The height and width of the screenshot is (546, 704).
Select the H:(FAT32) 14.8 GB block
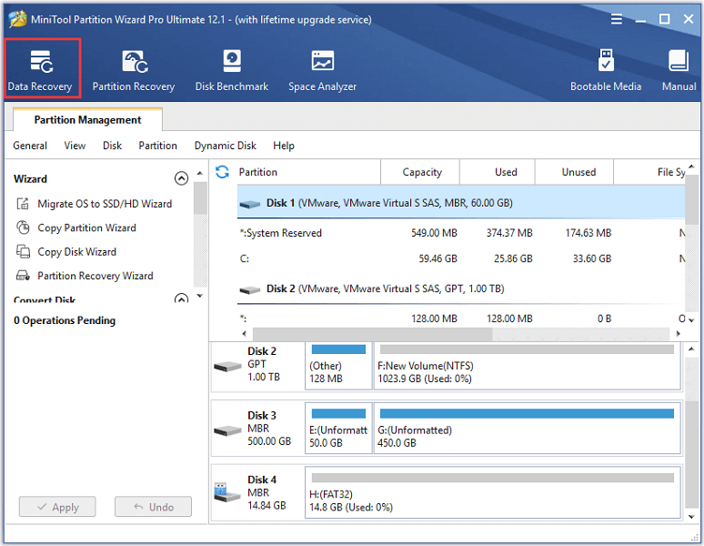tap(493, 492)
